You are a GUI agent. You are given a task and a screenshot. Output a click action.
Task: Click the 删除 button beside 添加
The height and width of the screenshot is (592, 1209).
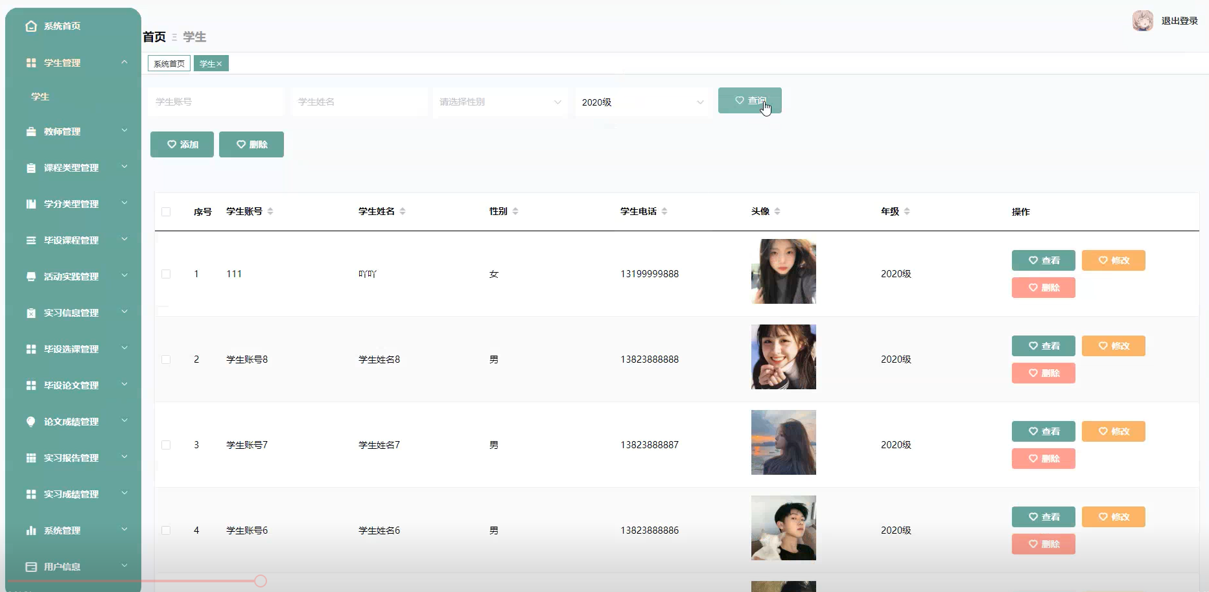pyautogui.click(x=252, y=144)
